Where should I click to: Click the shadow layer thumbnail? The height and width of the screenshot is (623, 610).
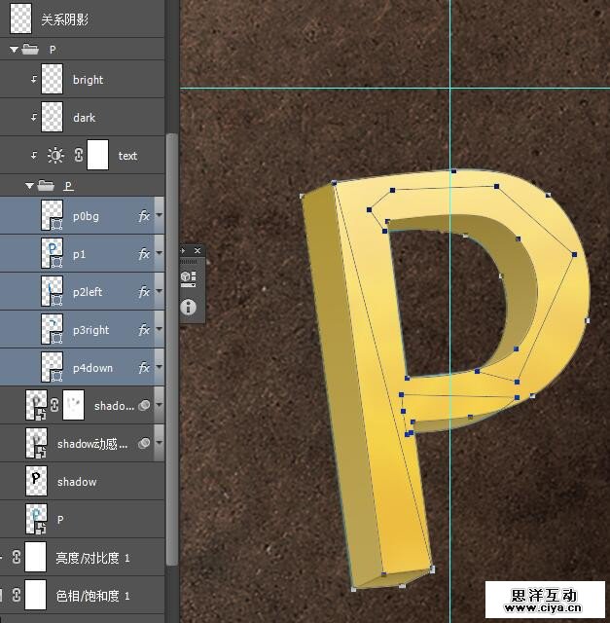point(38,481)
